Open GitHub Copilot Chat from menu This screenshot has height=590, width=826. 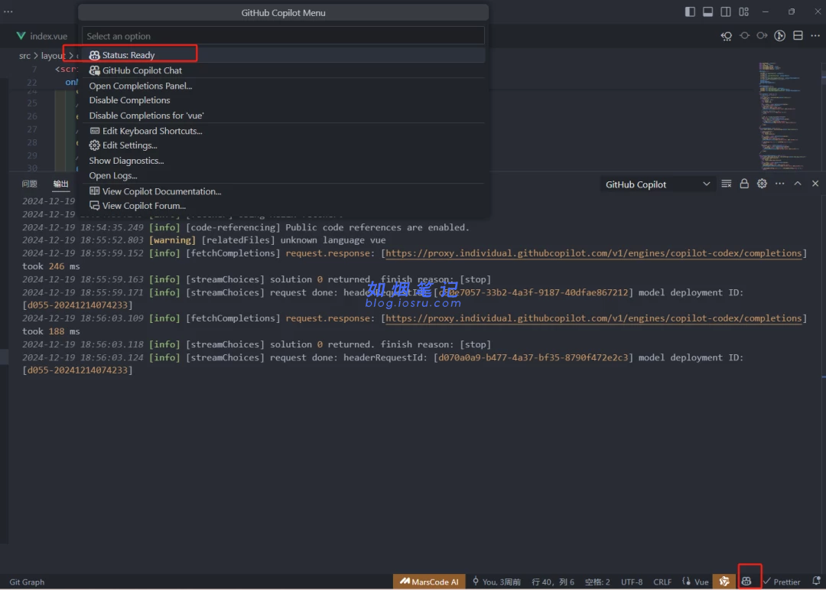283,70
